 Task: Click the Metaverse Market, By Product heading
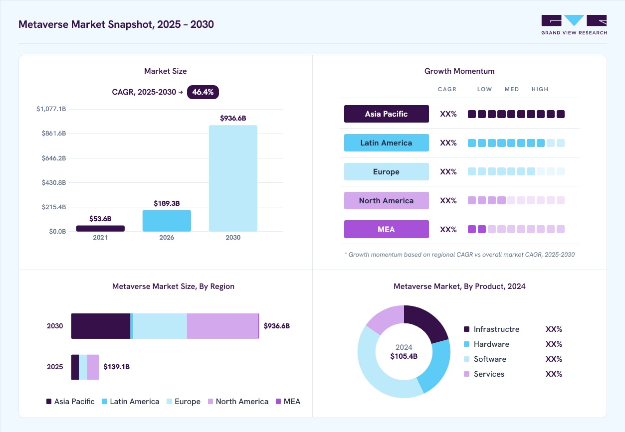click(459, 287)
